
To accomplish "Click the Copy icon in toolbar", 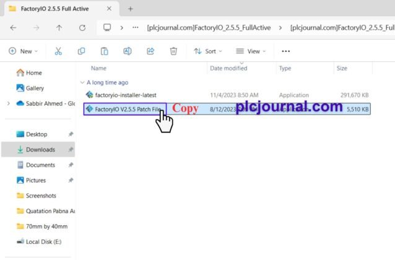I will (81, 51).
